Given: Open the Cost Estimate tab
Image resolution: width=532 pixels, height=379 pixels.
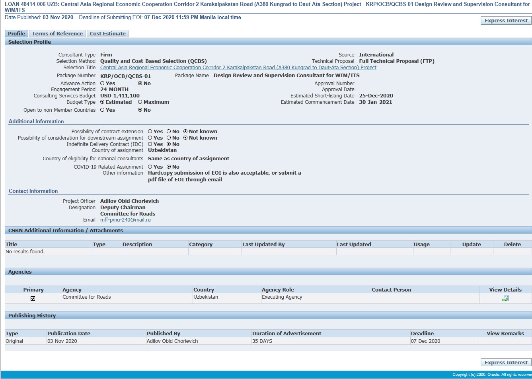Looking at the screenshot, I should [x=108, y=34].
